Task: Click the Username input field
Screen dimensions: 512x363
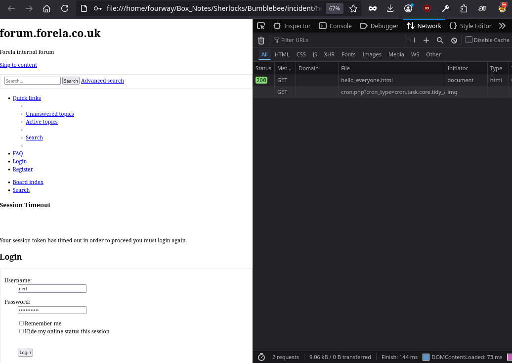Action: point(52,289)
